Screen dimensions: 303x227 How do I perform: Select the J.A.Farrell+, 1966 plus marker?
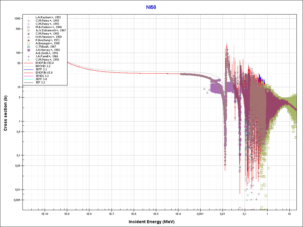click(28, 56)
